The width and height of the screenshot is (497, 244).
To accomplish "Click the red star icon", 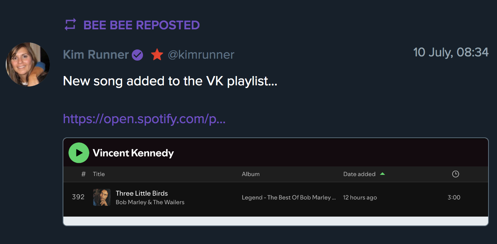I will tap(157, 55).
